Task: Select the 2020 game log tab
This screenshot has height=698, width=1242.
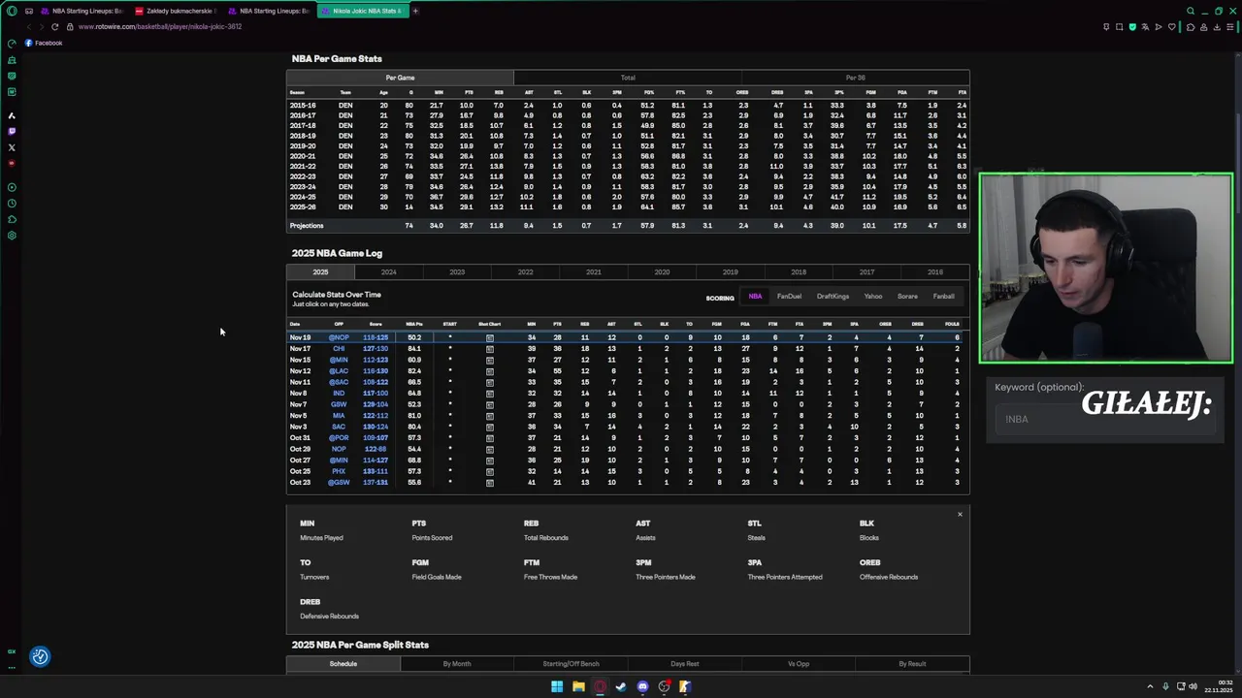Action: [662, 272]
